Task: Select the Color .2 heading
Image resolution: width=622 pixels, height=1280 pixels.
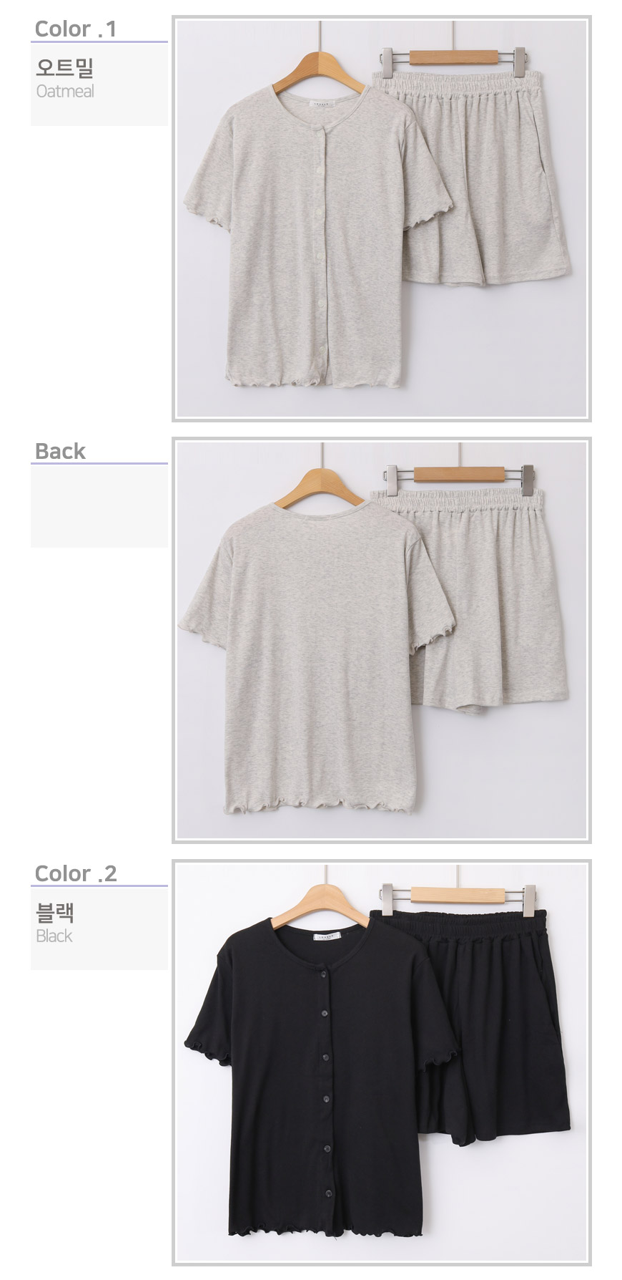Action: (x=75, y=874)
